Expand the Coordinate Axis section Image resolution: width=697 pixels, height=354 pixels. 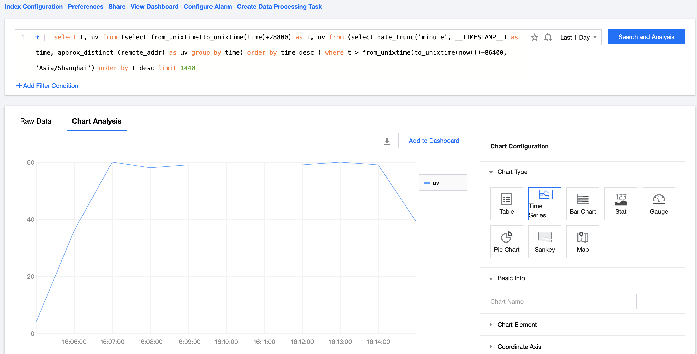pos(519,347)
